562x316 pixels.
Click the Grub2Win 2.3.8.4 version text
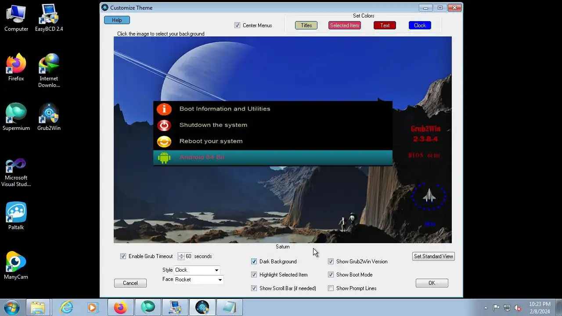coord(425,134)
